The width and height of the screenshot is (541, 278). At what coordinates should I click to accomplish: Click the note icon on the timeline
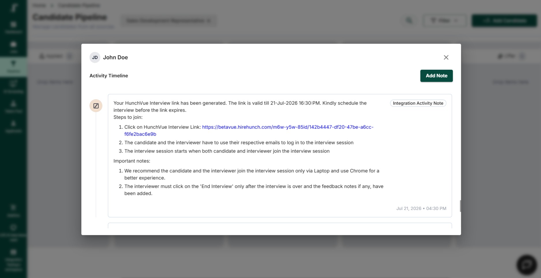point(96,106)
